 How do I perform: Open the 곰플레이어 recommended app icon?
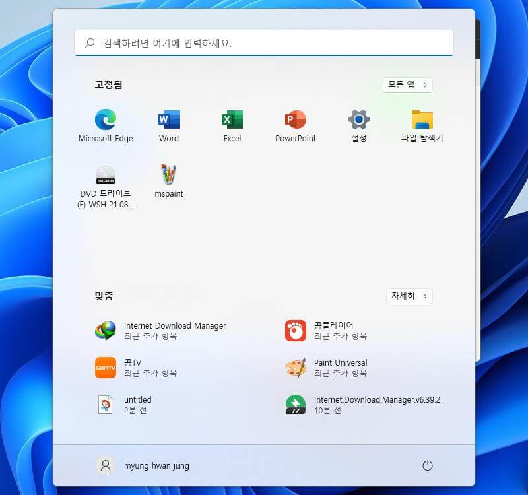click(295, 331)
